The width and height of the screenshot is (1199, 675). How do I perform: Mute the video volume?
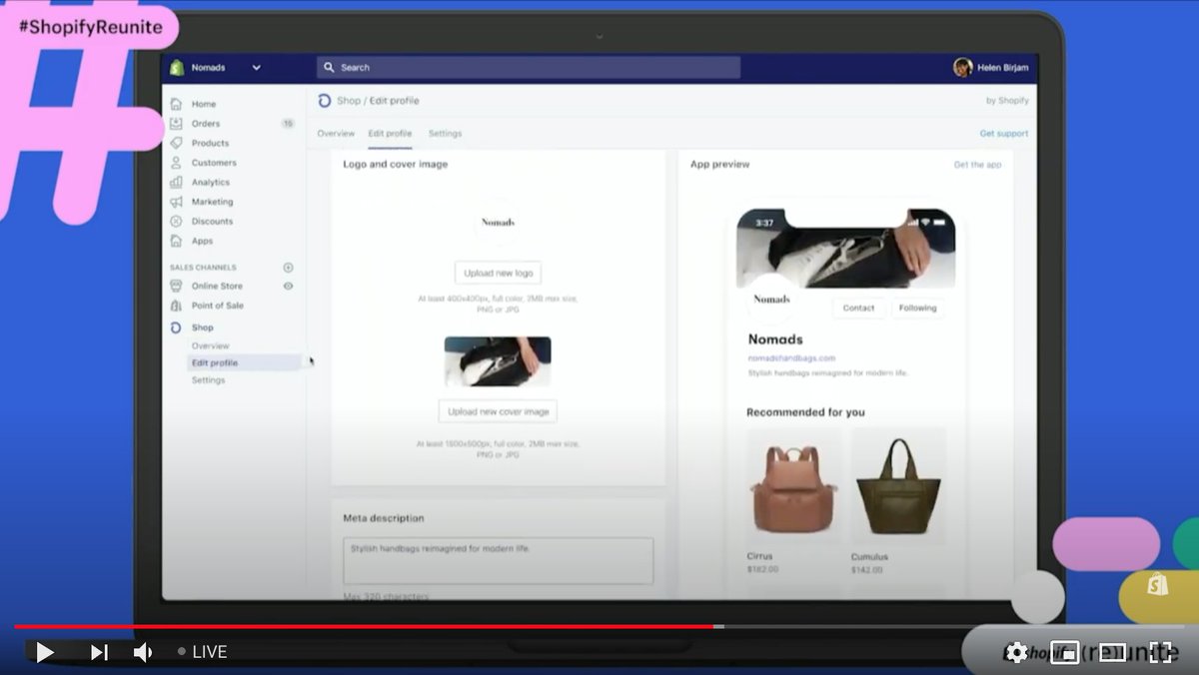click(x=143, y=652)
